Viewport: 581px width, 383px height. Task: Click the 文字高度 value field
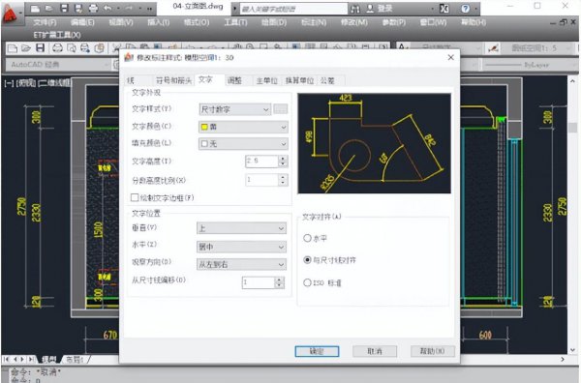(x=261, y=161)
